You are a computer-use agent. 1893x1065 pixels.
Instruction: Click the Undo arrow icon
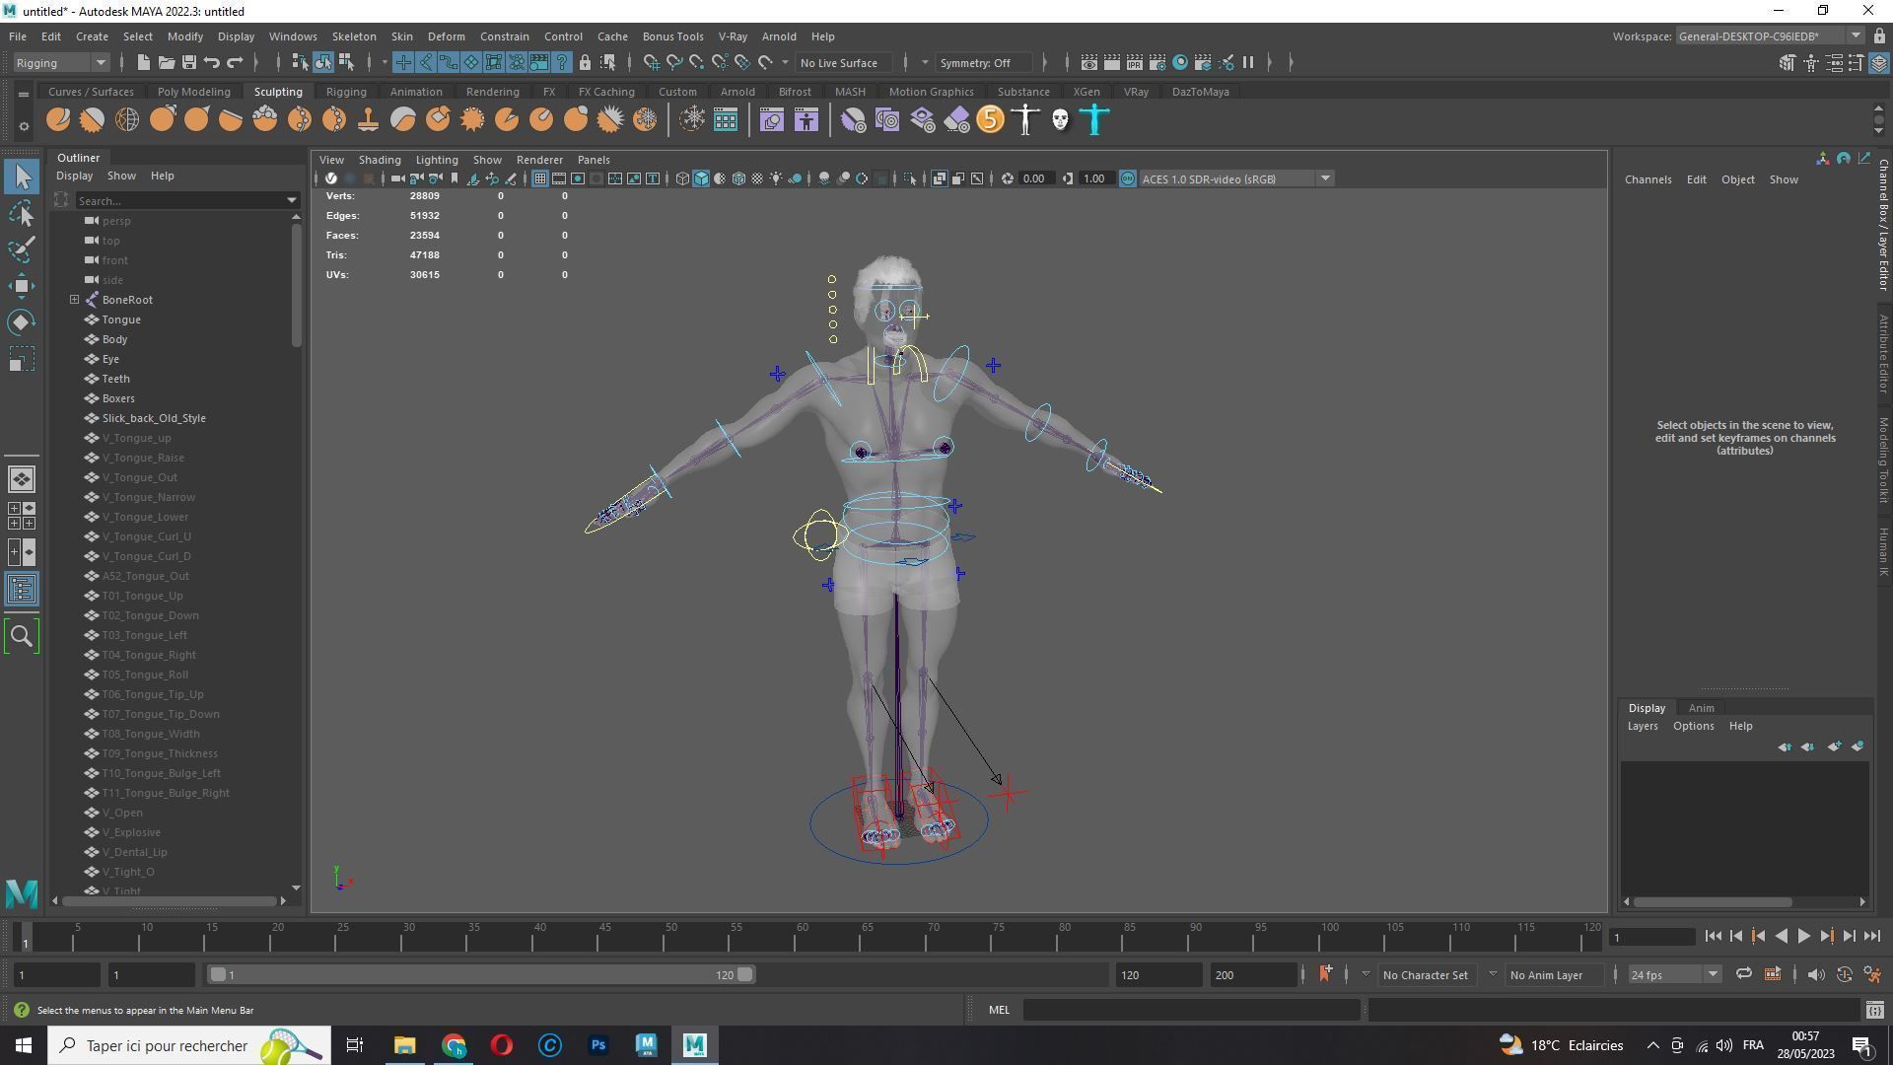click(x=211, y=63)
